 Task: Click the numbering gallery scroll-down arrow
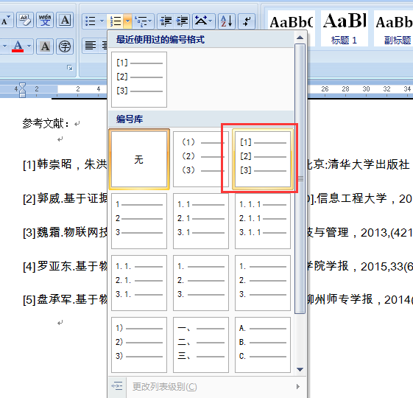point(300,369)
